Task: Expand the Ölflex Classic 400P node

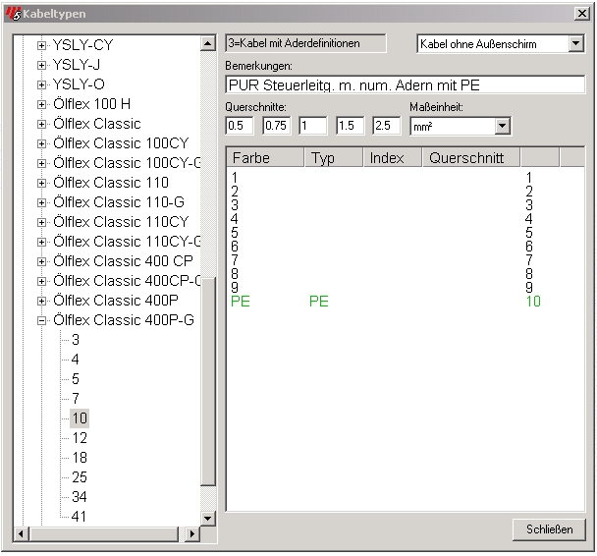Action: (x=41, y=302)
